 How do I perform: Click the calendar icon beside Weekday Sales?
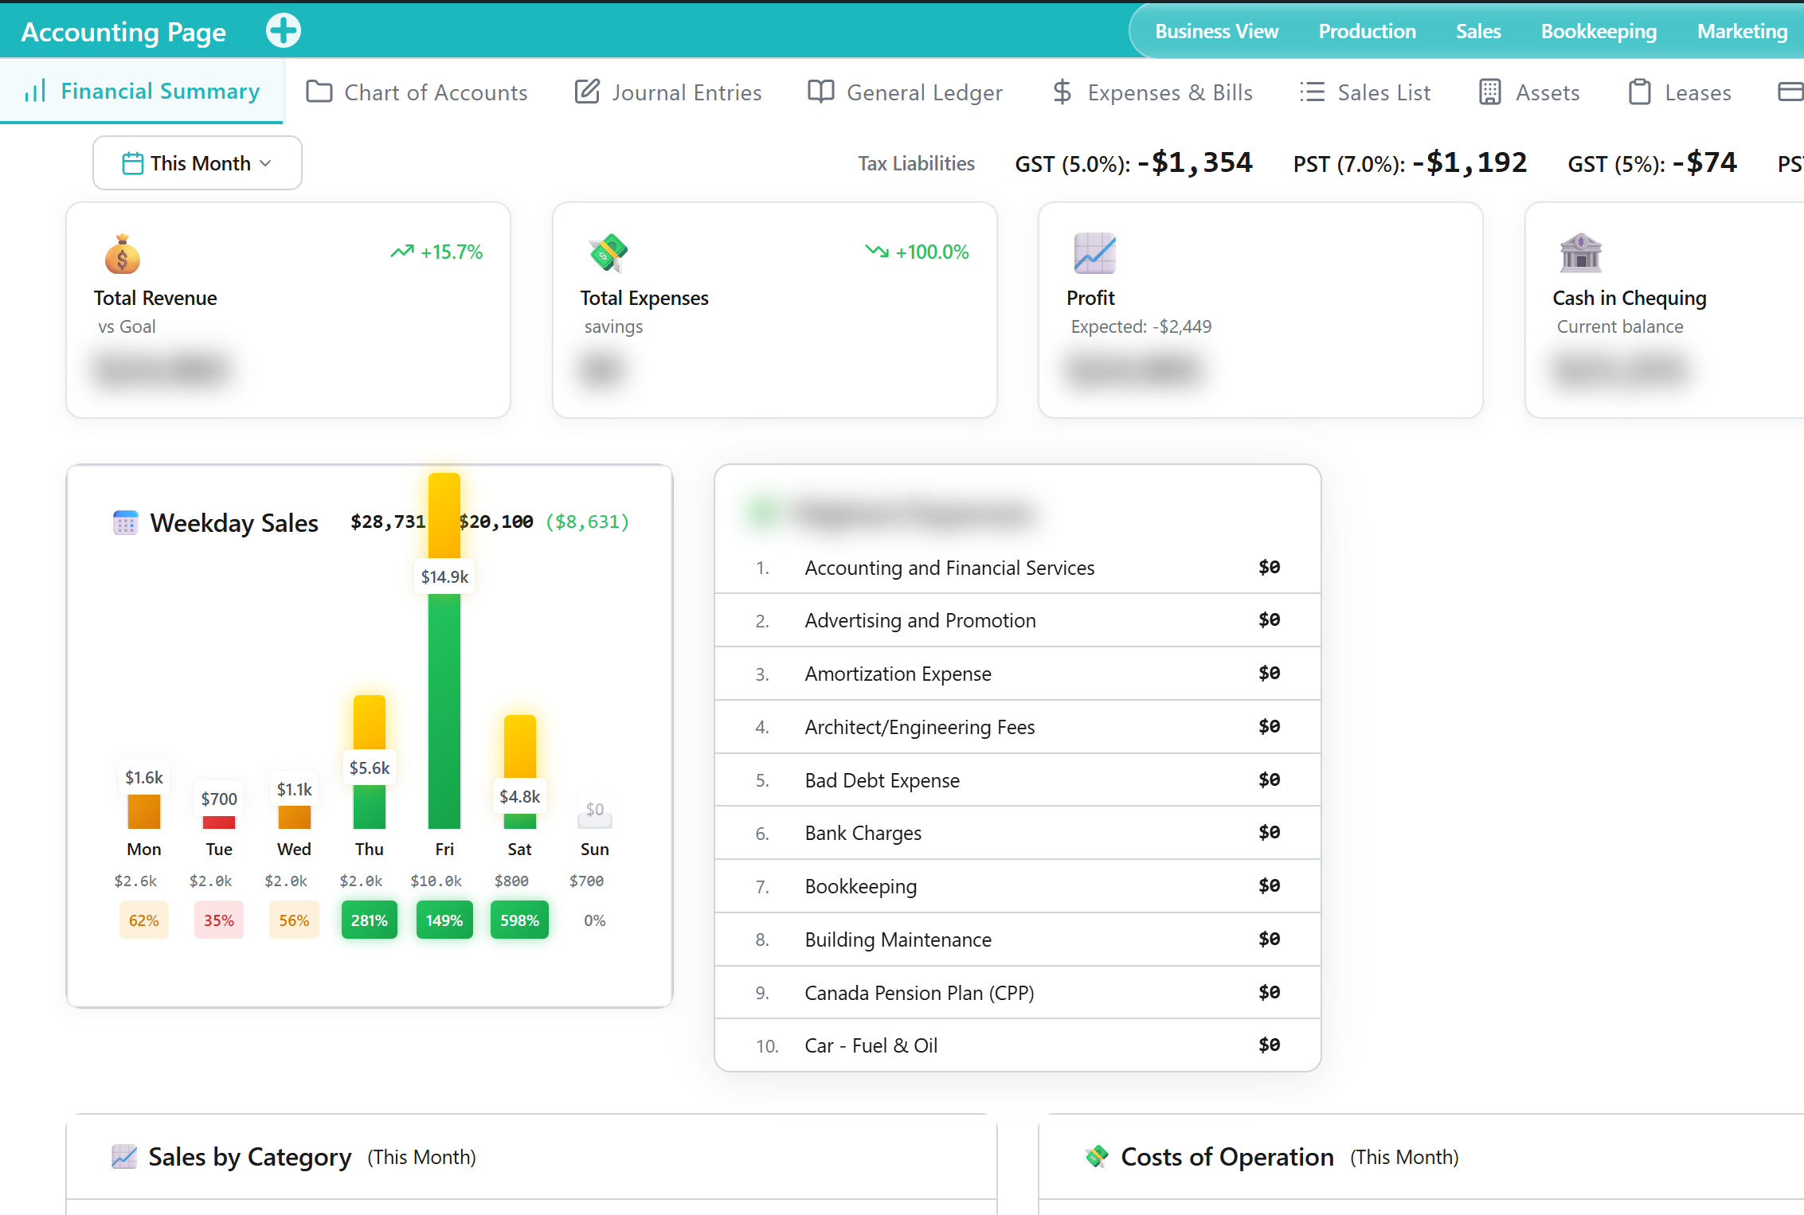[126, 523]
